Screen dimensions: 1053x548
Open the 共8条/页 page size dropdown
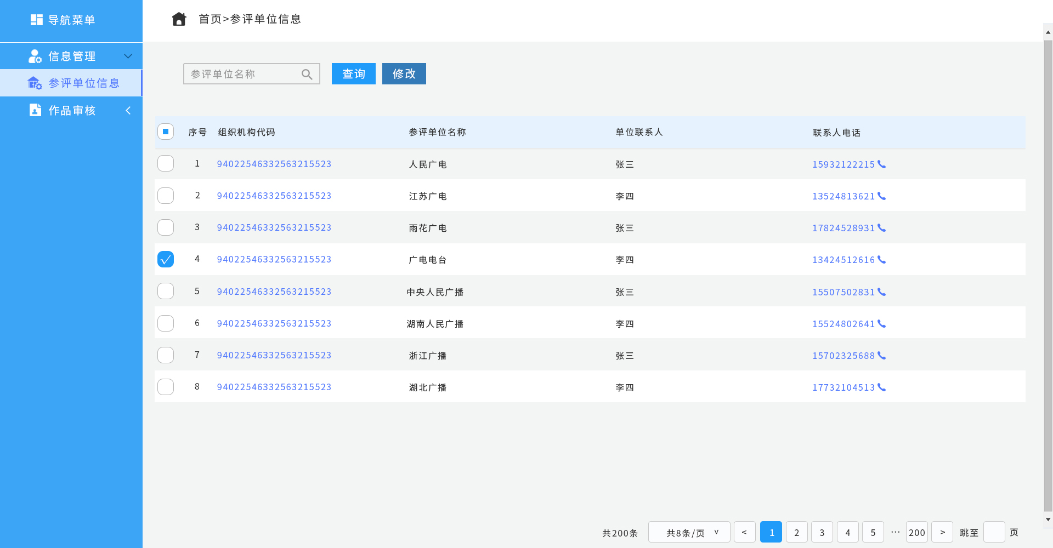click(x=689, y=532)
